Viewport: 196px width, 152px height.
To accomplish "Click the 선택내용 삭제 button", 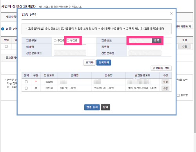I will click(161, 68).
